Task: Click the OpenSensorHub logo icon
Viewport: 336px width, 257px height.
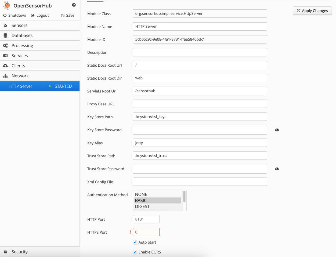Action: click(6, 5)
